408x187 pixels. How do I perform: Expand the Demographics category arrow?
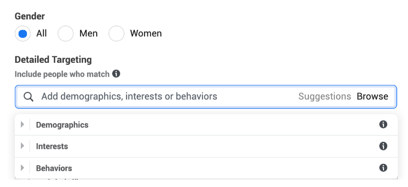tap(22, 125)
